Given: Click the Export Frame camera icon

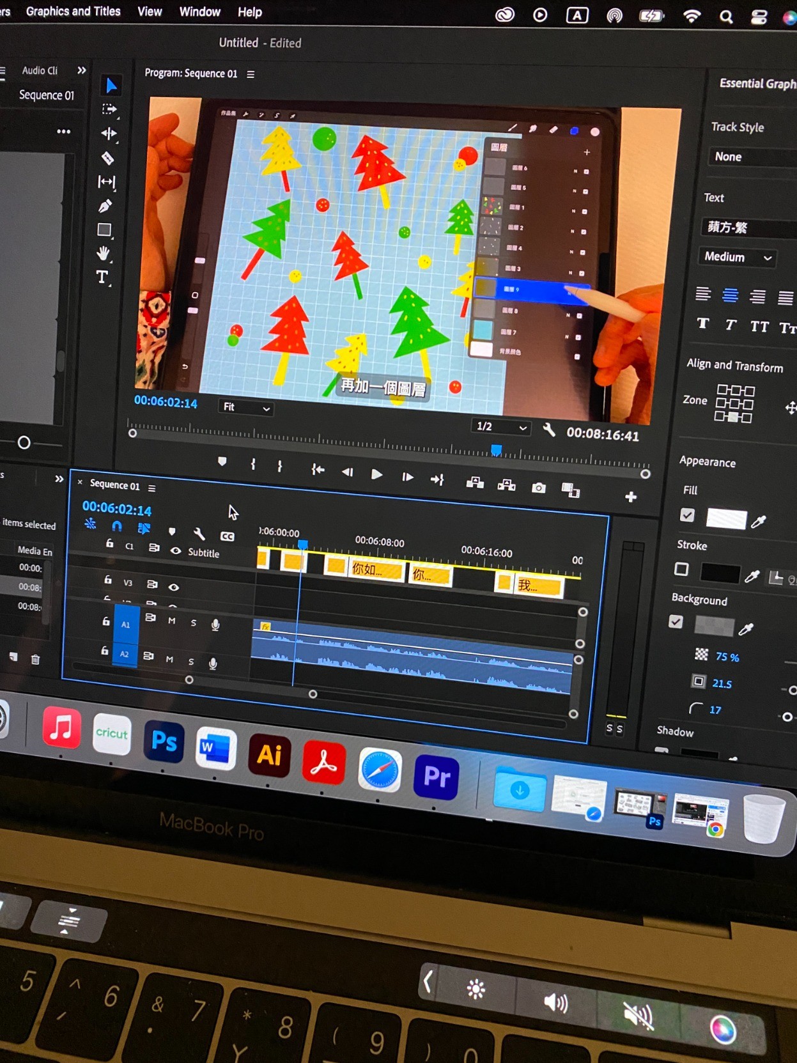Looking at the screenshot, I should pyautogui.click(x=539, y=488).
